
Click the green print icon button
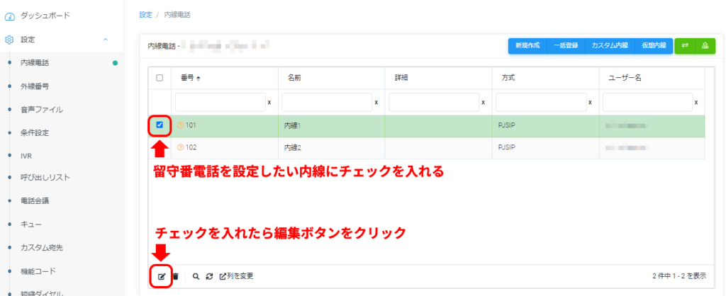[705, 45]
